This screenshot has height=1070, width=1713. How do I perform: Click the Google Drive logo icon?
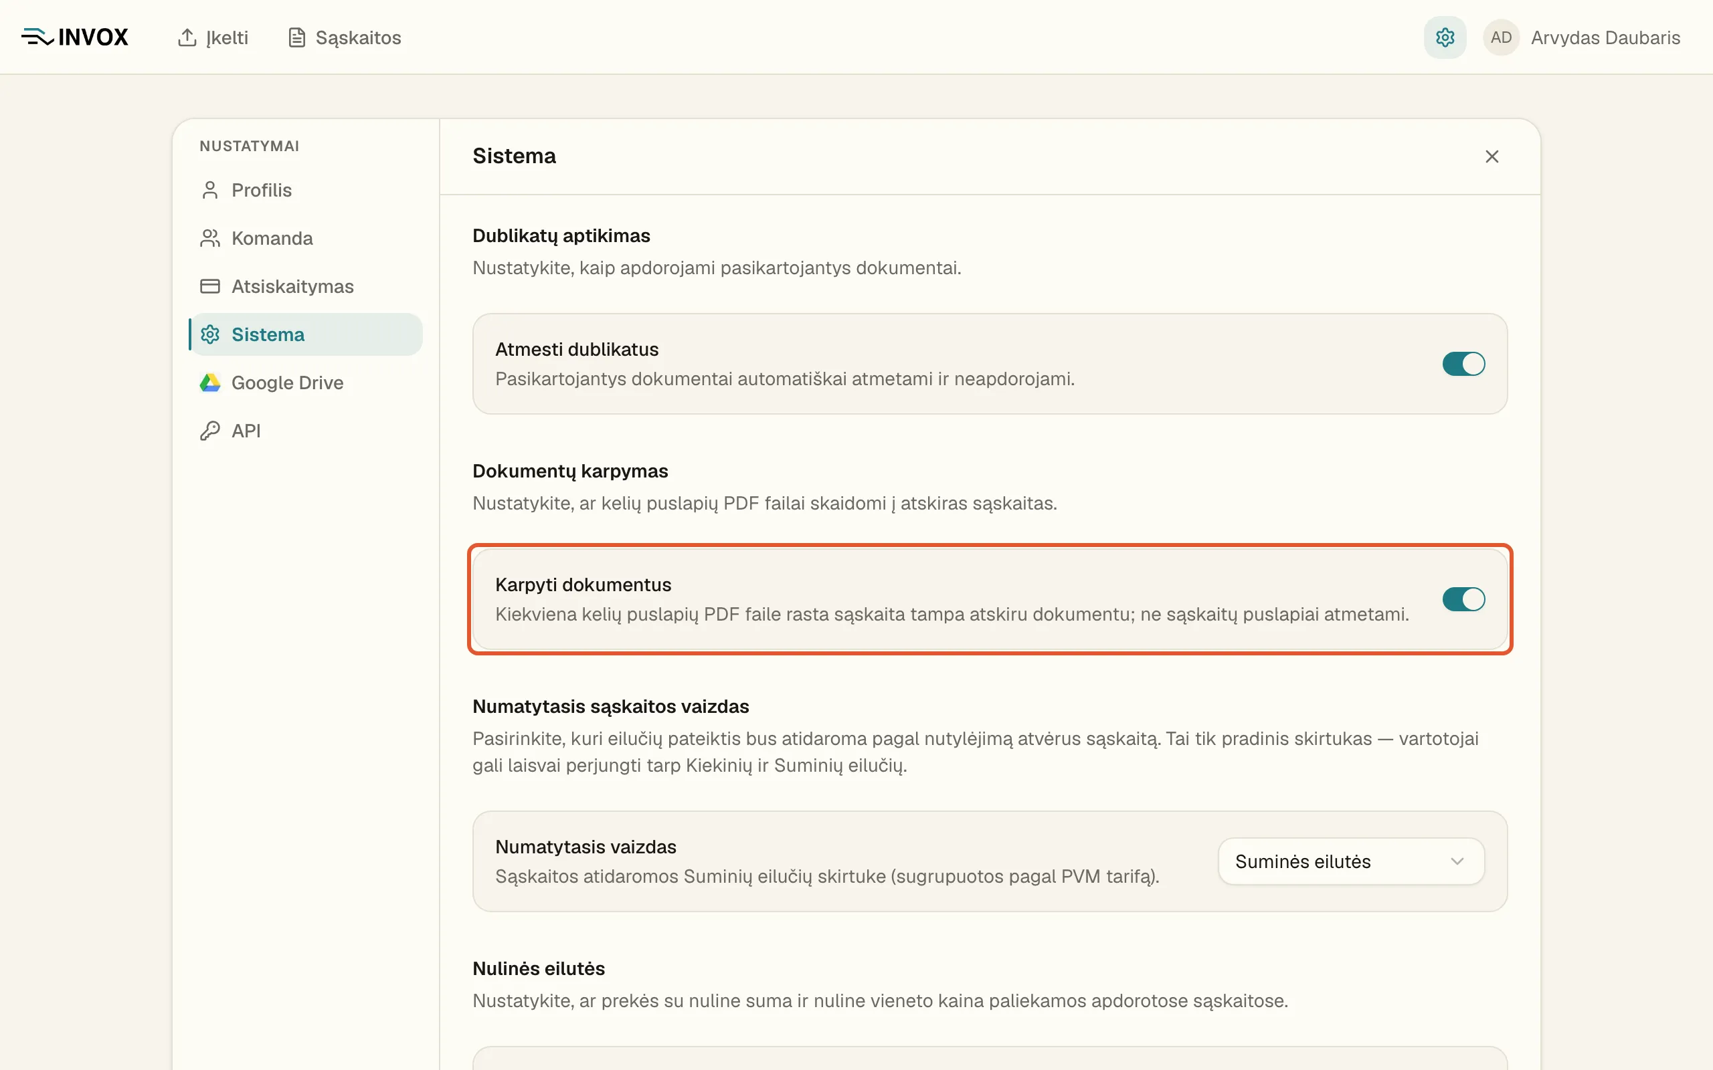tap(209, 383)
